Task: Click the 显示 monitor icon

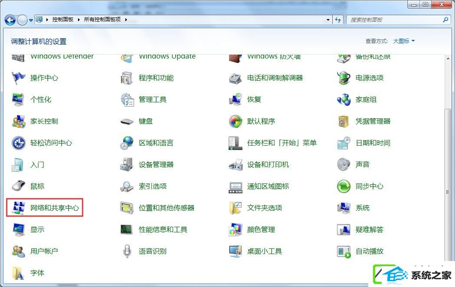Action: 19,230
